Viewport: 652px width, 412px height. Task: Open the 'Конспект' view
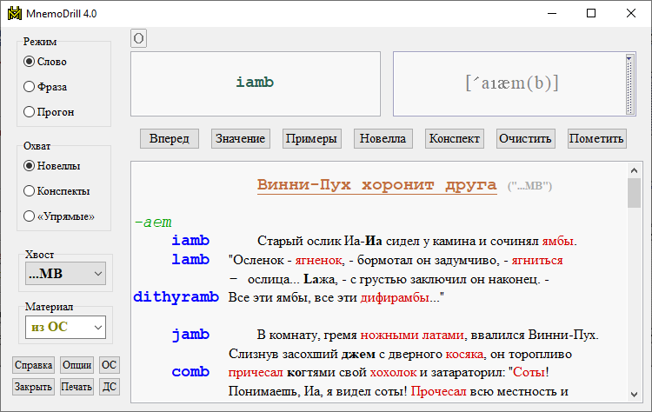tap(454, 139)
